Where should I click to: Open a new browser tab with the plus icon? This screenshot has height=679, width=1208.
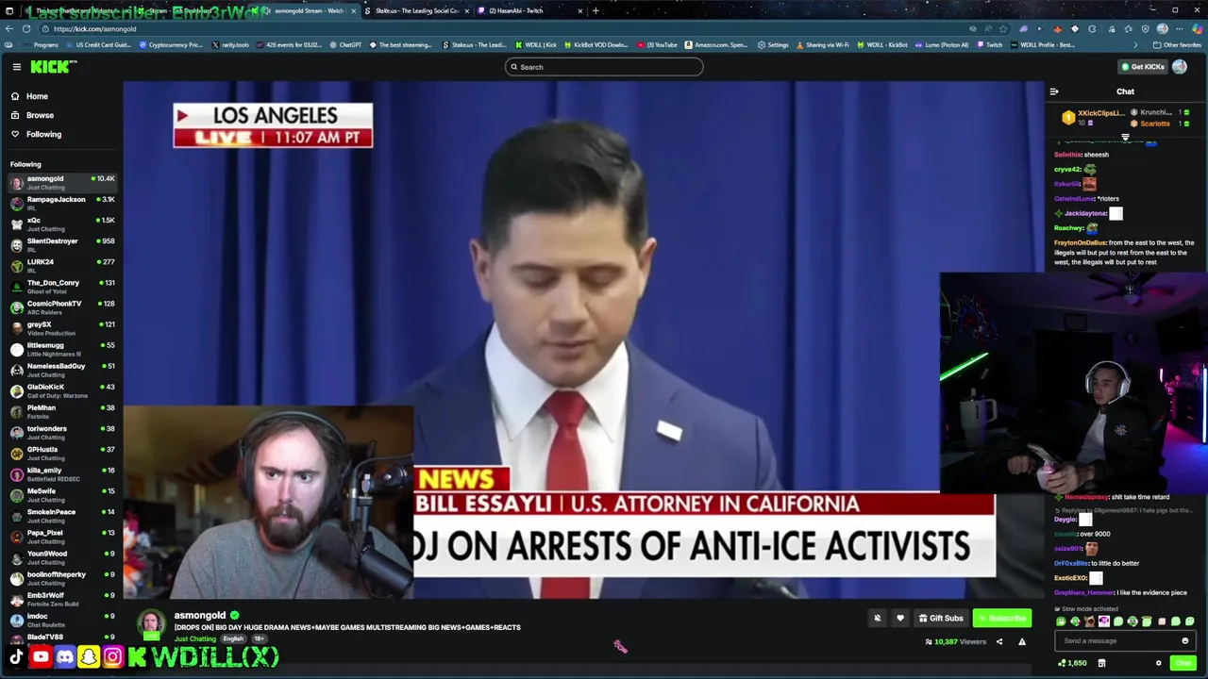click(x=596, y=10)
